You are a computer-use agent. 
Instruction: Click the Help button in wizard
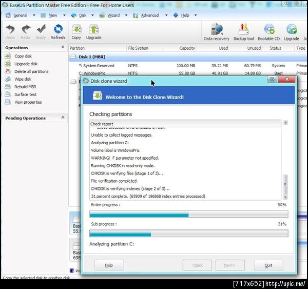click(x=109, y=265)
